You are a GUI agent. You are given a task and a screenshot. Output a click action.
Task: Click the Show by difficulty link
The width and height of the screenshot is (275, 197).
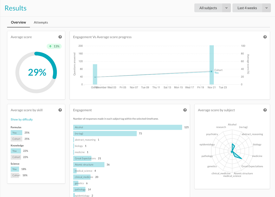pyautogui.click(x=22, y=119)
